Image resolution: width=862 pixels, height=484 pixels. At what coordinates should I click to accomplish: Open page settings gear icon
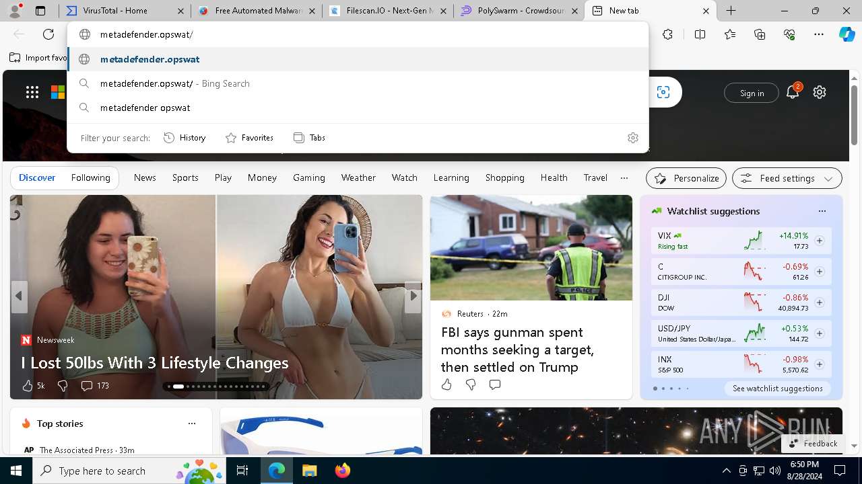[820, 92]
